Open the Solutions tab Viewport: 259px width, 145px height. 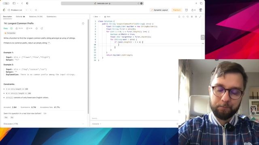pyautogui.click(x=36, y=17)
